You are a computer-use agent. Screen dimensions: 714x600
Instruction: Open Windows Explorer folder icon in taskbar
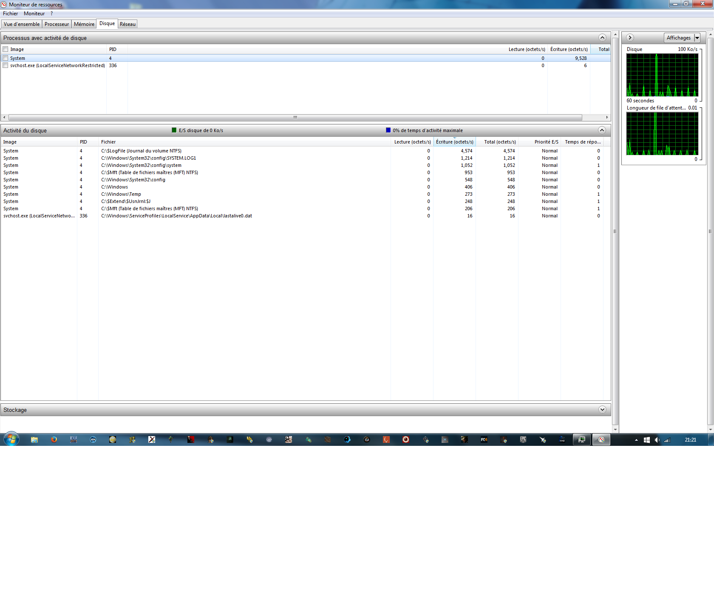[34, 439]
